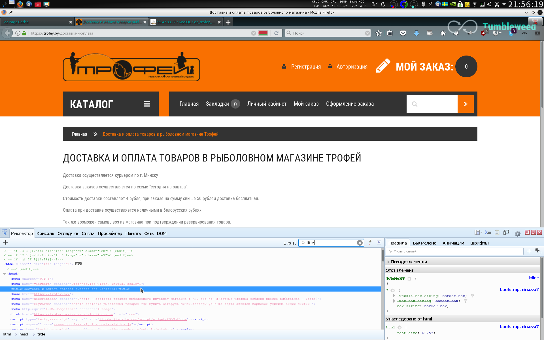Go to Firefox home page icon
Screen dimensions: 544x340
point(443,33)
